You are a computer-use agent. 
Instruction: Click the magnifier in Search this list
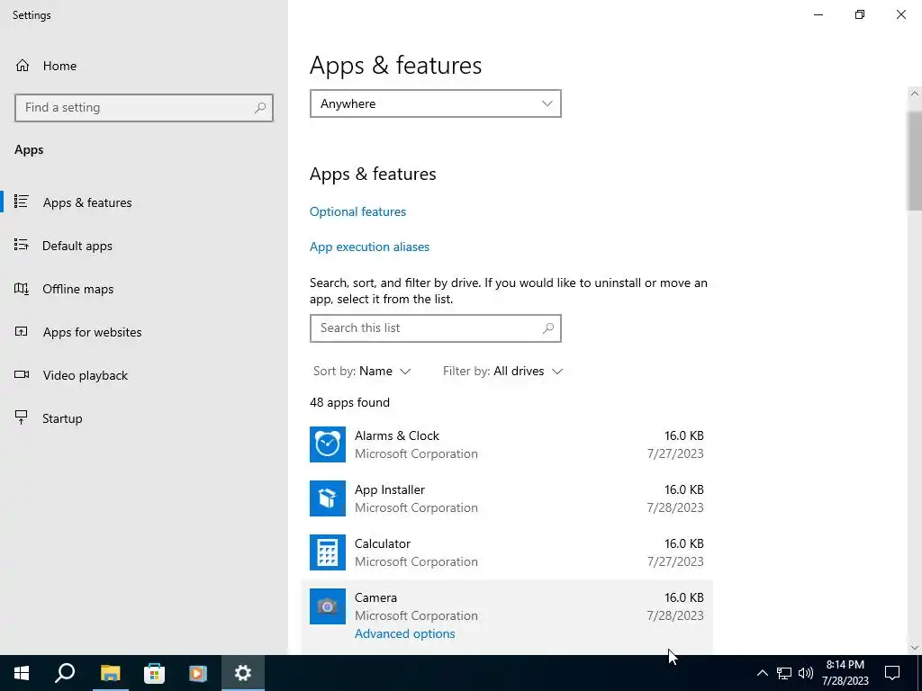point(548,328)
